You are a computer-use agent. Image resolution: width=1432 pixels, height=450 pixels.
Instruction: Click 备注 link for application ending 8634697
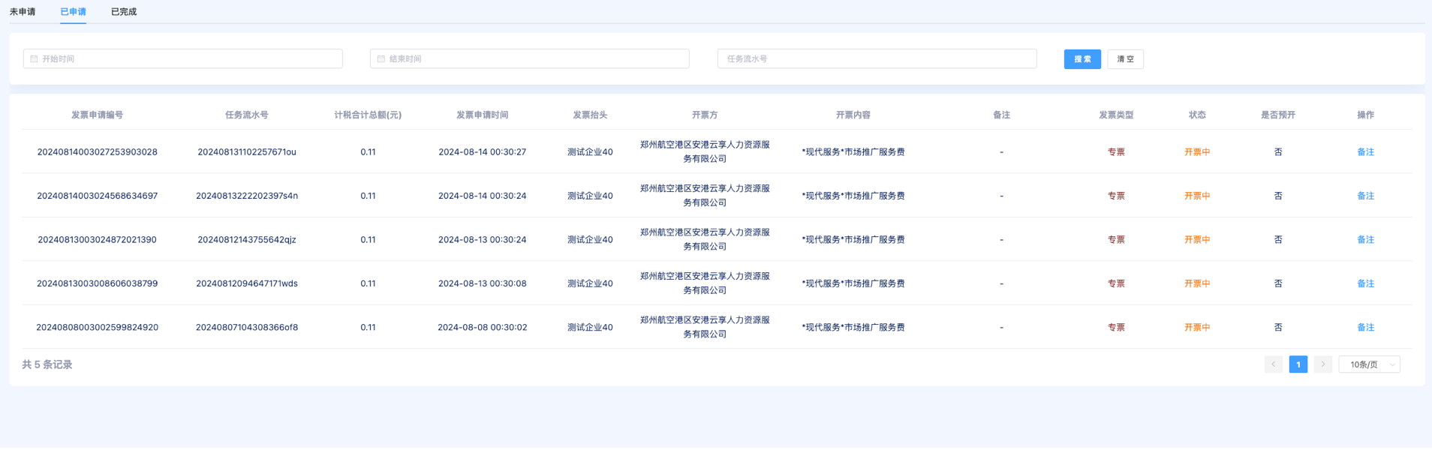(1365, 196)
